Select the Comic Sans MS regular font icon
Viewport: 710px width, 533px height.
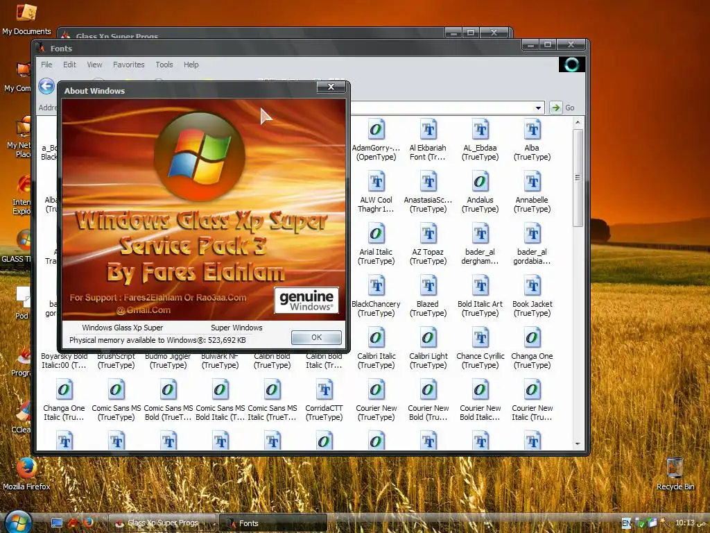pos(116,390)
